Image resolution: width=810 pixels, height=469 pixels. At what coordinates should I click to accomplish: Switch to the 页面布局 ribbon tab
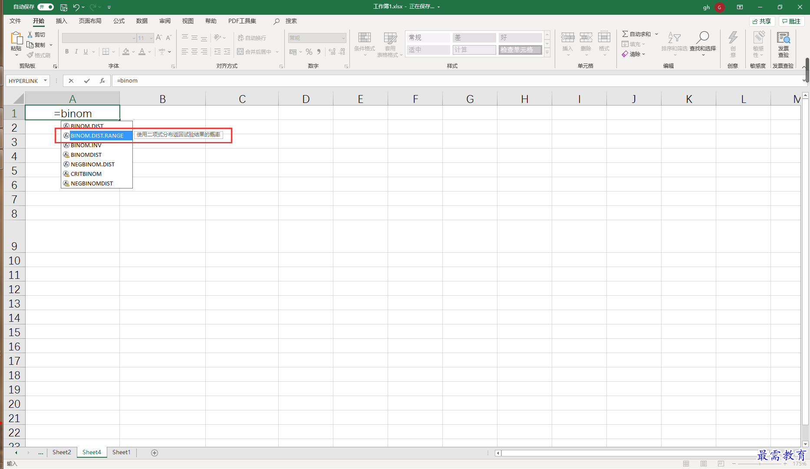(x=90, y=21)
